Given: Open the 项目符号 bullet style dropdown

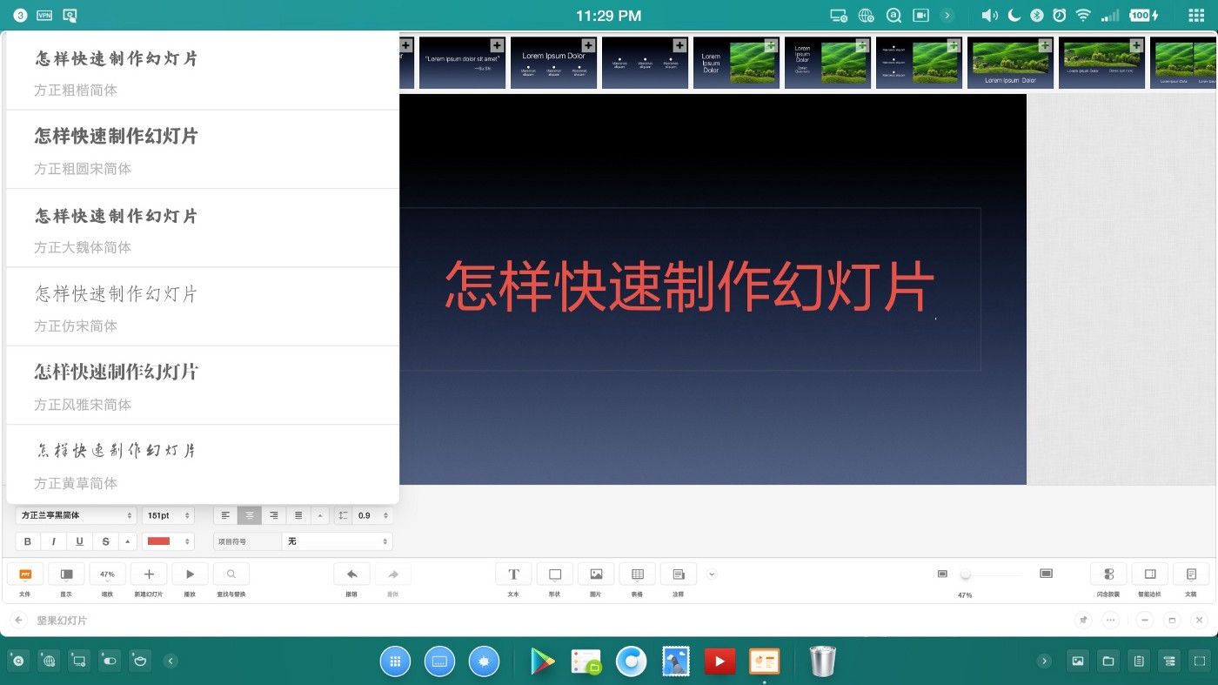Looking at the screenshot, I should point(337,541).
